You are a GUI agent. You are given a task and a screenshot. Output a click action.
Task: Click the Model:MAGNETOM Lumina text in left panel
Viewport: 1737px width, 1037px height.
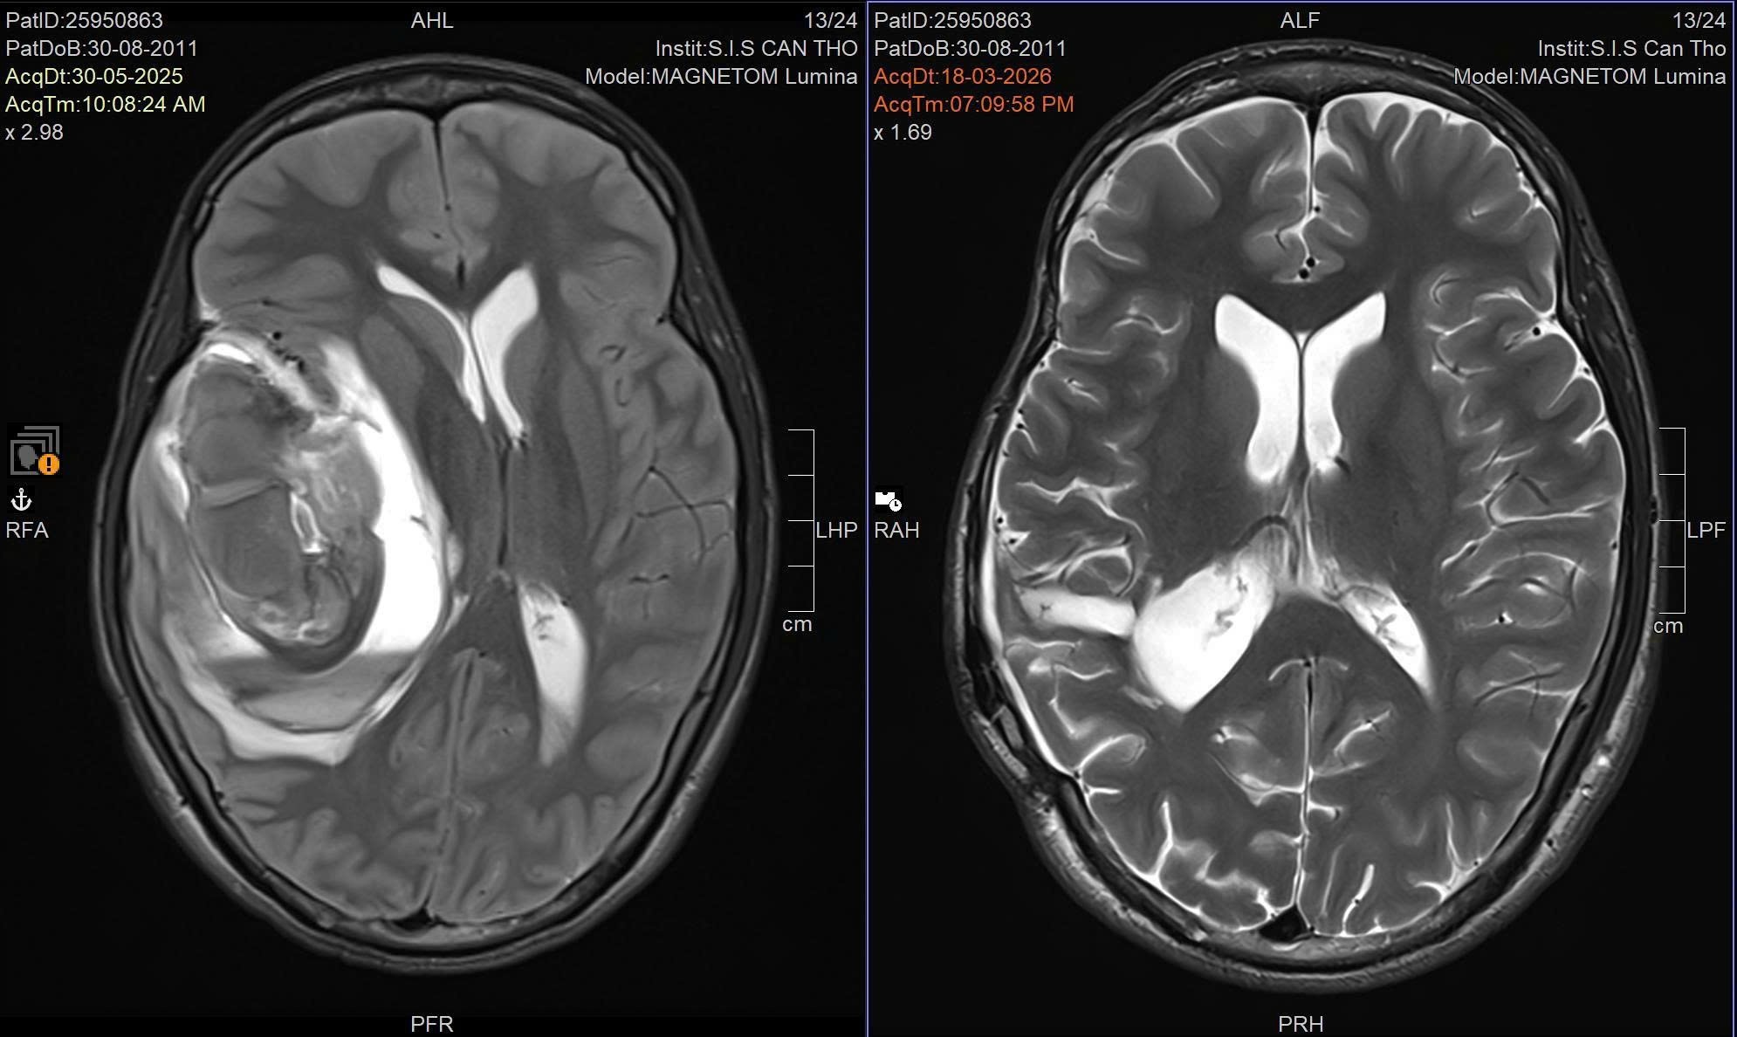click(x=721, y=77)
